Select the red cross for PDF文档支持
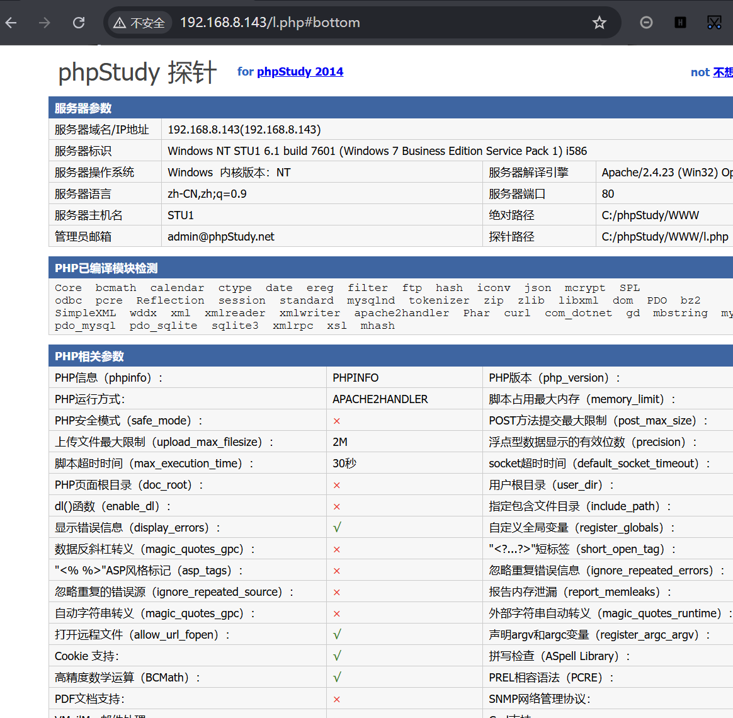The width and height of the screenshot is (733, 718). pyautogui.click(x=336, y=699)
